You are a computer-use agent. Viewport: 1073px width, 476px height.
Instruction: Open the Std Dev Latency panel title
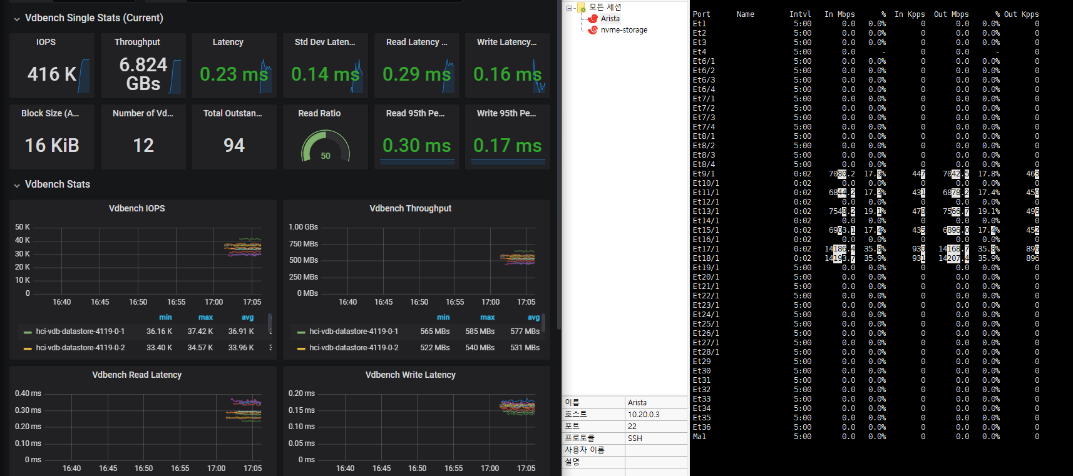pos(325,42)
